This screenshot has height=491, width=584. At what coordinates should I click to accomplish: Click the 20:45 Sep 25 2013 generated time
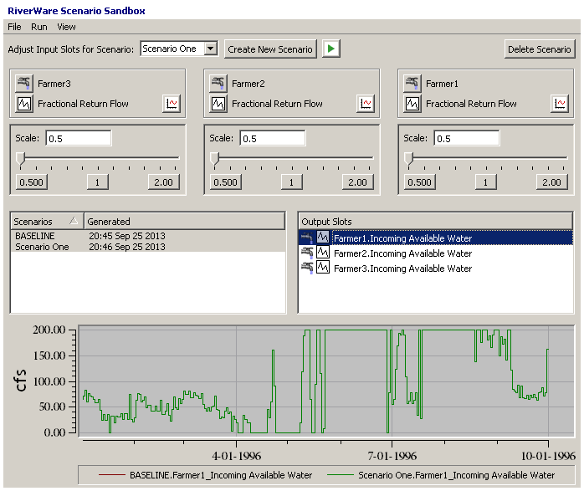[127, 236]
